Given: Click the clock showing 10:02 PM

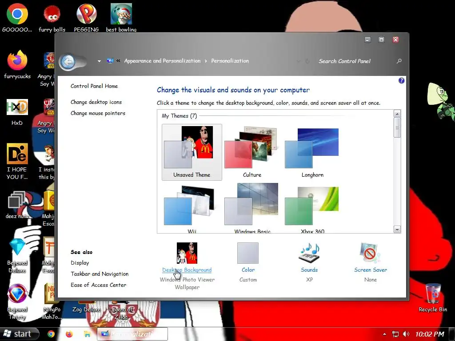Looking at the screenshot, I should (430, 334).
